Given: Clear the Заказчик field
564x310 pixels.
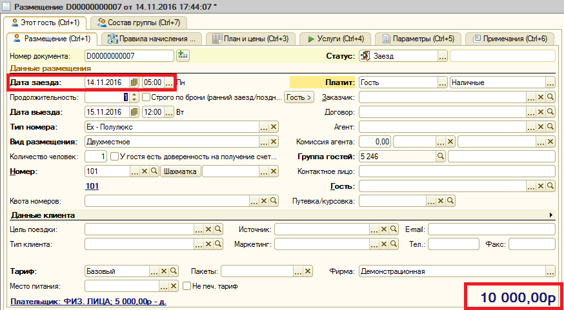Looking at the screenshot, I should point(541,97).
